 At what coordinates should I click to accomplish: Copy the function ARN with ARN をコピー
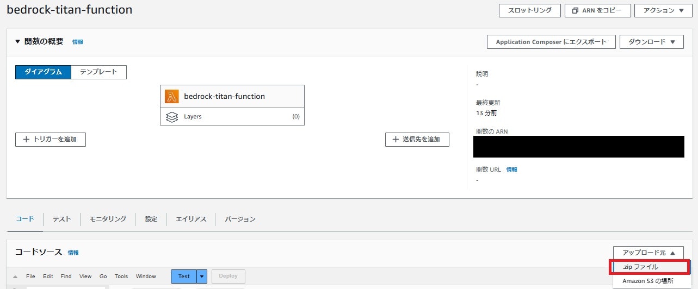pyautogui.click(x=598, y=10)
